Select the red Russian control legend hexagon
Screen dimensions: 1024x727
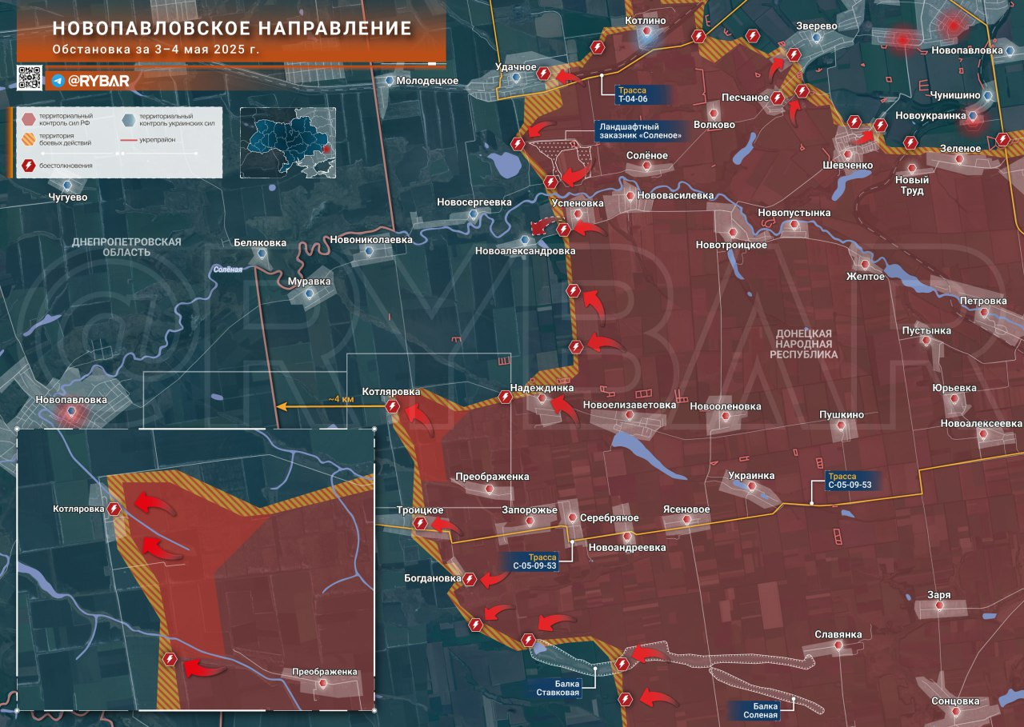point(30,121)
